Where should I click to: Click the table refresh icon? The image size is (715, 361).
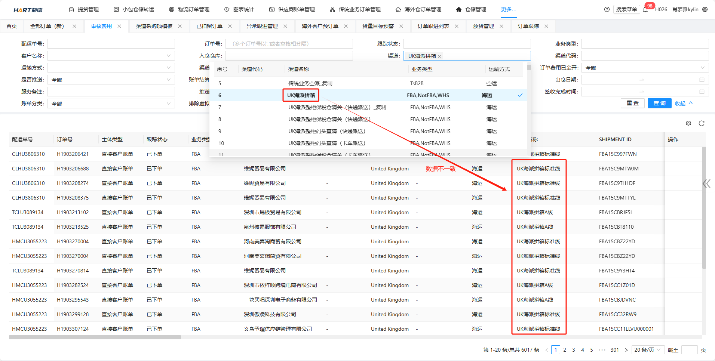[x=702, y=123]
